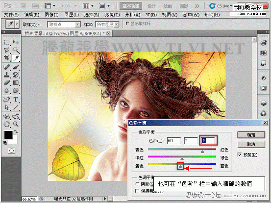
Task: Reset default foreground and background colors
Action: 5,143
